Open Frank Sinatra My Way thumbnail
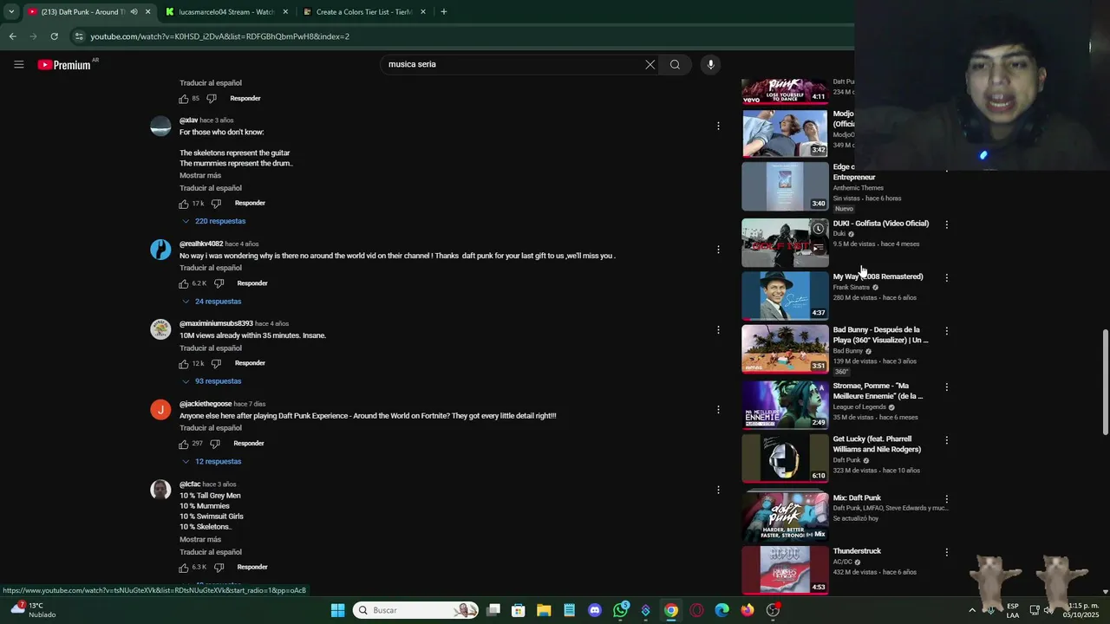Image resolution: width=1110 pixels, height=624 pixels. tap(785, 296)
